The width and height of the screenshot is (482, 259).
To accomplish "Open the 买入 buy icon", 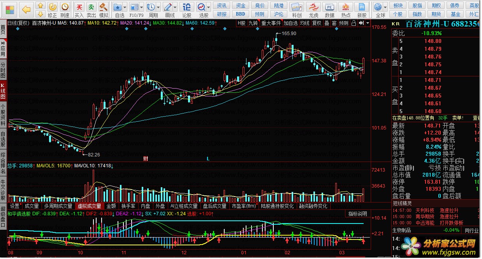I will [x=79, y=7].
